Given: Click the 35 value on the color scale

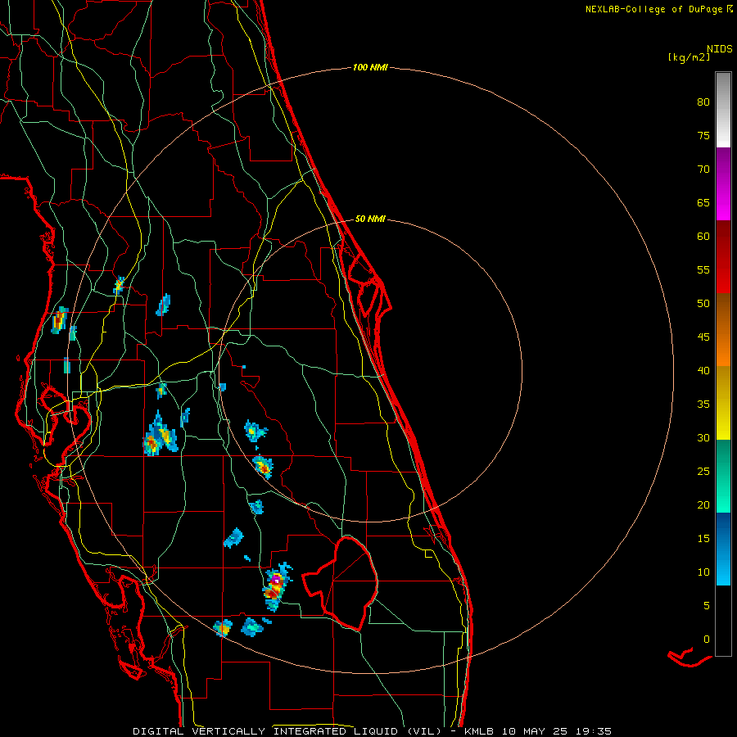Looking at the screenshot, I should tap(703, 405).
